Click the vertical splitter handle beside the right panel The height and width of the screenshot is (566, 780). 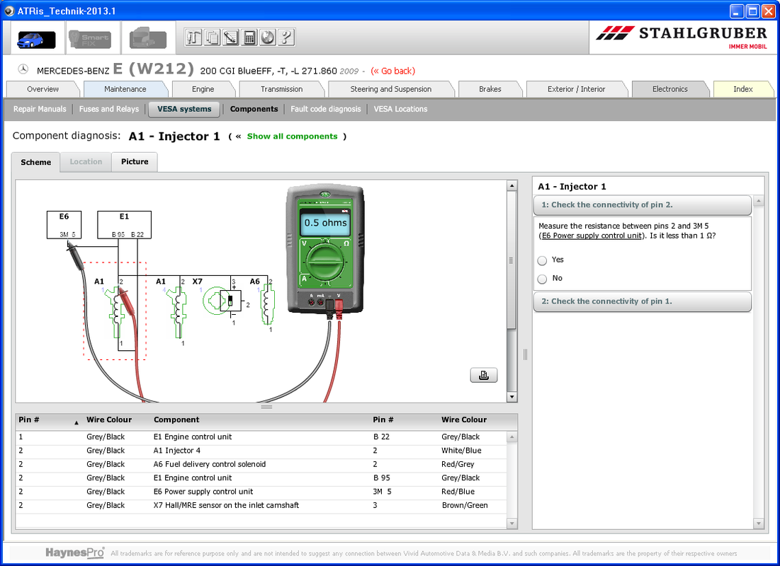click(525, 354)
